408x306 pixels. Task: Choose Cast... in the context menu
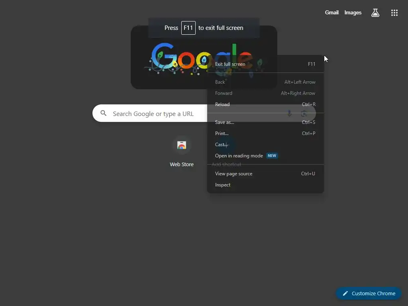(x=265, y=144)
